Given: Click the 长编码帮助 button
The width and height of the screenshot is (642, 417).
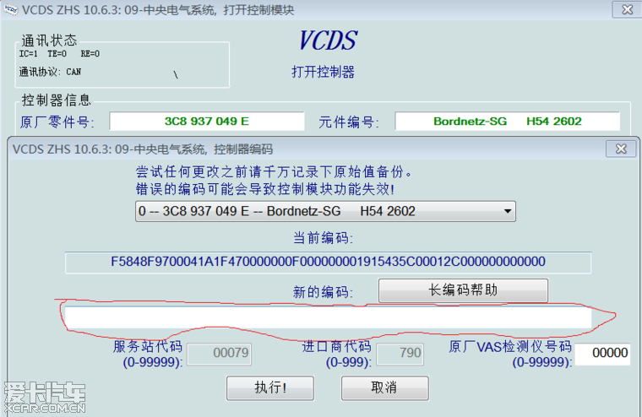Looking at the screenshot, I should click(x=463, y=290).
